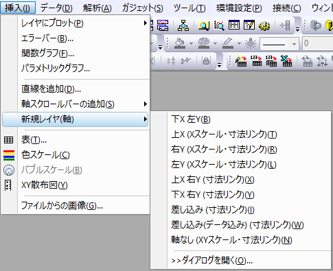Click the palette color icon
The width and height of the screenshot is (333, 271).
point(204,43)
